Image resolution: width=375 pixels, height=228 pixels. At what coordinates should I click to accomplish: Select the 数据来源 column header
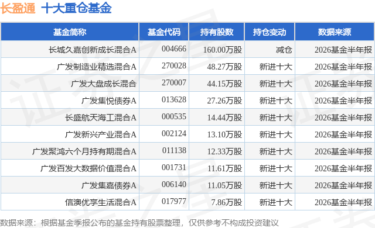coord(335,32)
